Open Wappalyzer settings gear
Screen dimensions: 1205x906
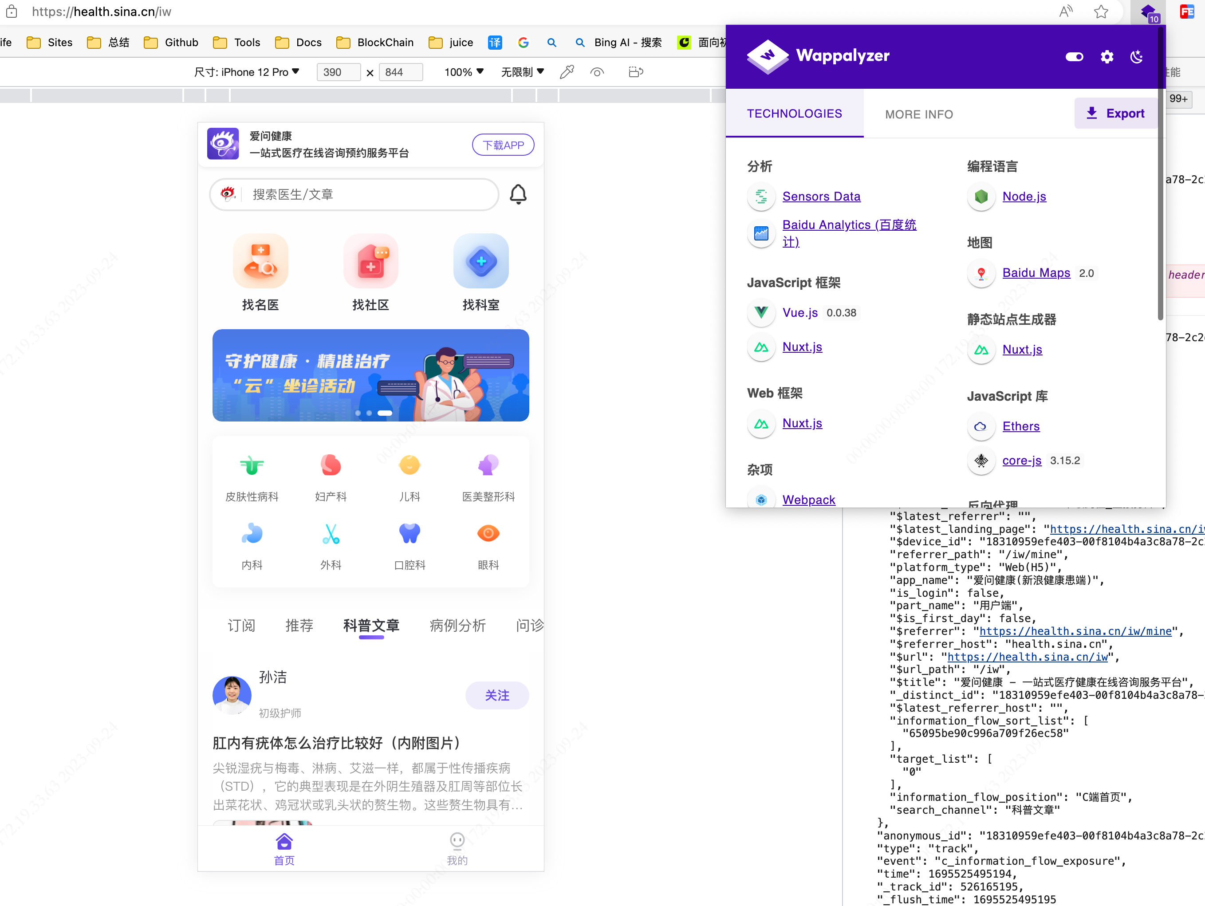pos(1107,57)
